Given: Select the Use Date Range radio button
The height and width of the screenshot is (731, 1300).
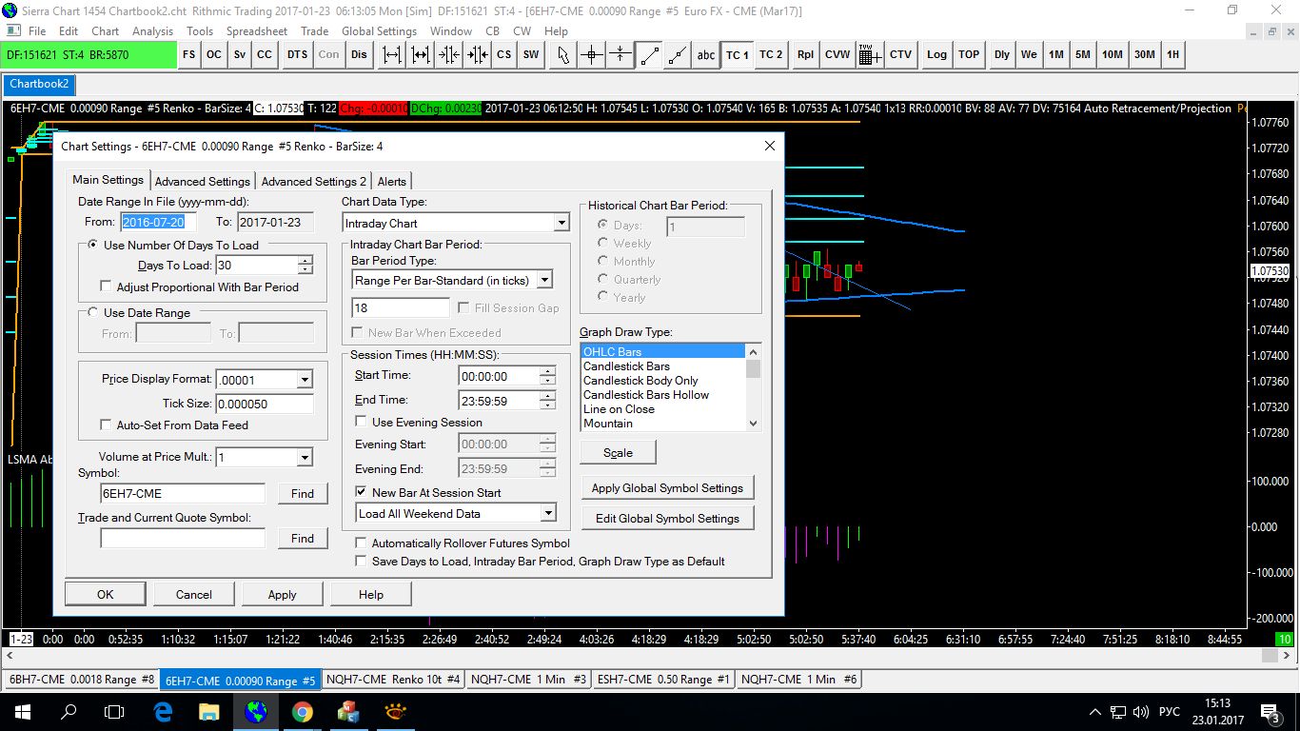Looking at the screenshot, I should 92,312.
